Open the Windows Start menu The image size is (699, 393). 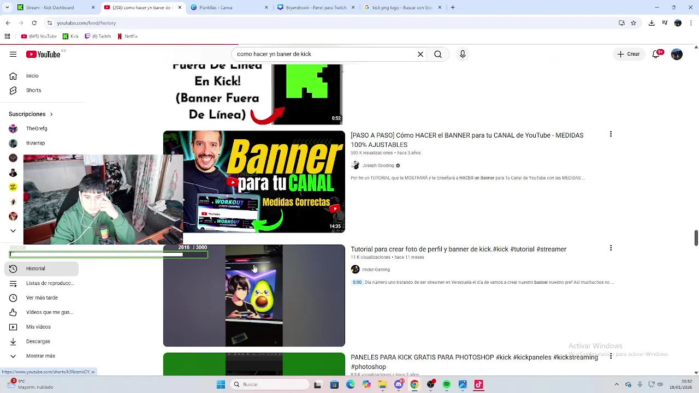(221, 384)
